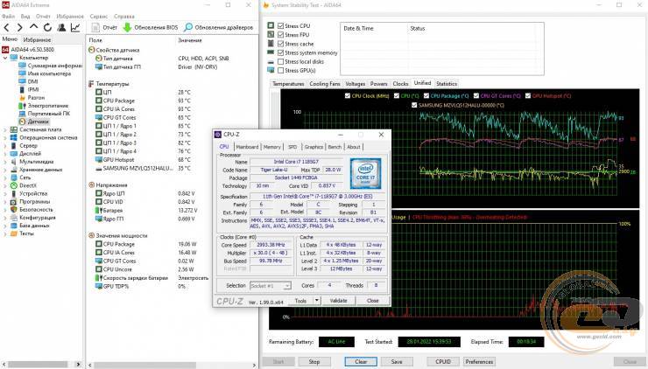Click the Validate button in CPU-Z

point(338,301)
